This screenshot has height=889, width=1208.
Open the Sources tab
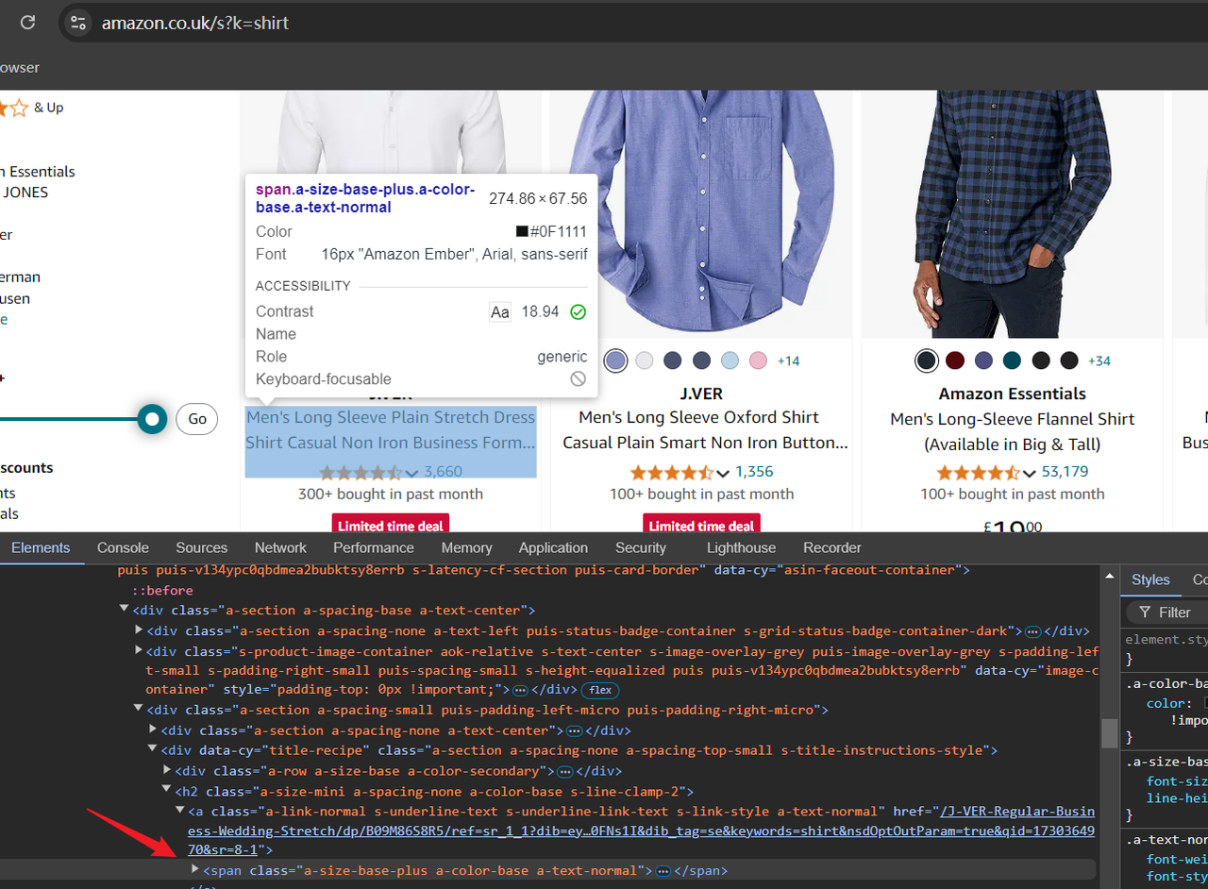(202, 547)
